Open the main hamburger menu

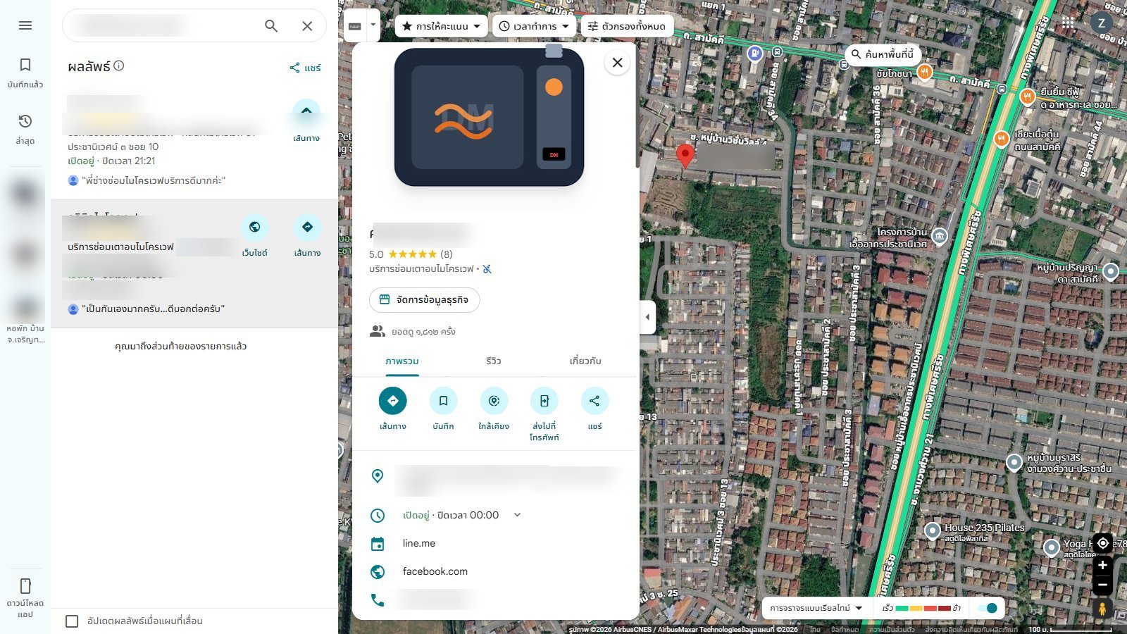(25, 25)
